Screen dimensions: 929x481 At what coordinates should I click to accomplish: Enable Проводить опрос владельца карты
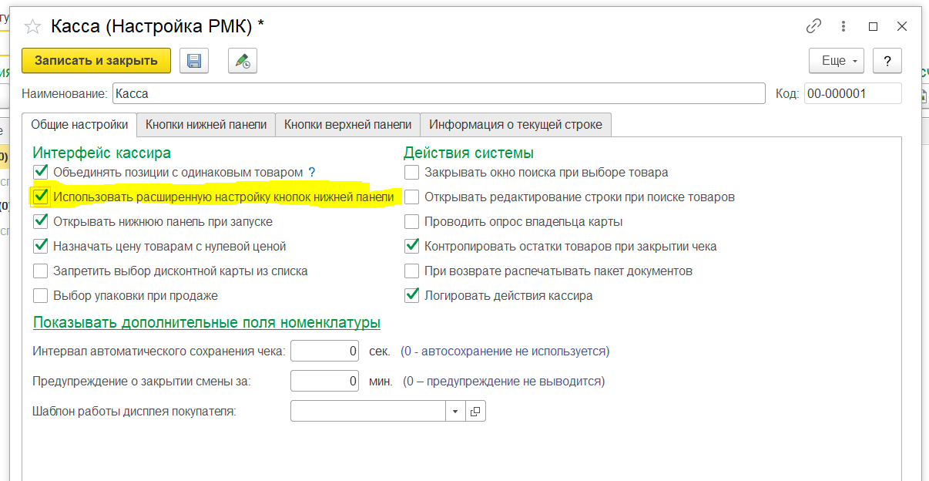(x=412, y=222)
